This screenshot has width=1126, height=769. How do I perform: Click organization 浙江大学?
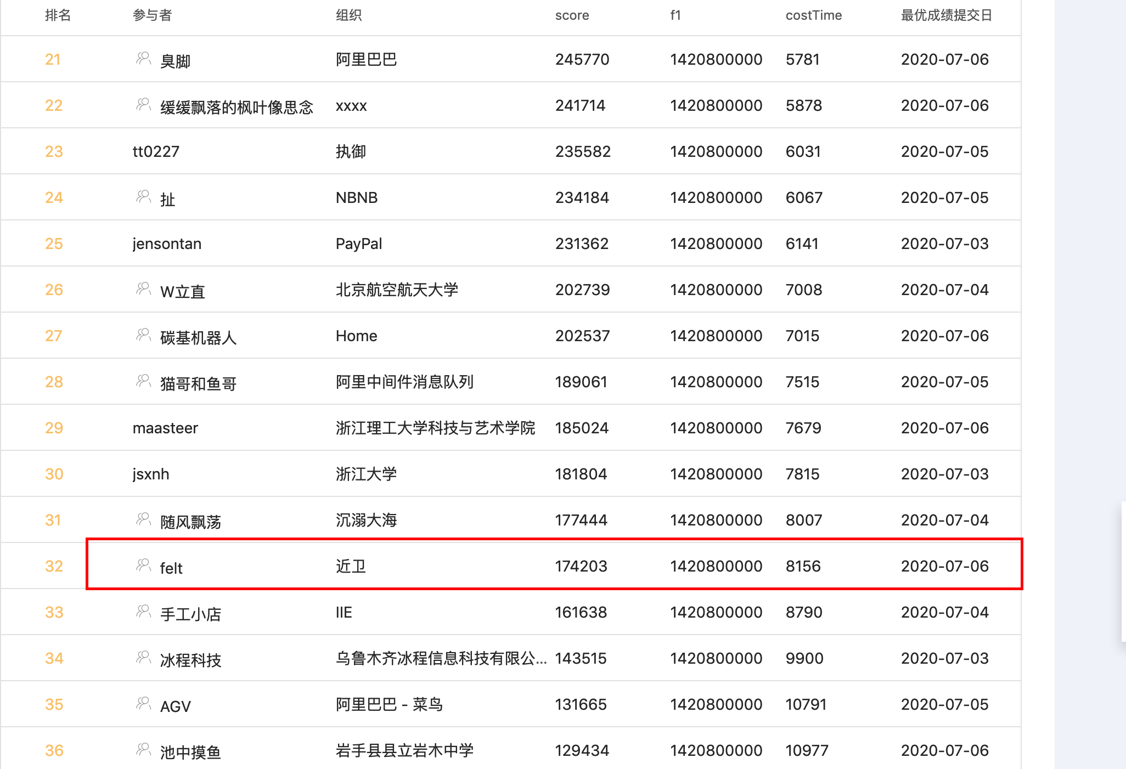367,474
